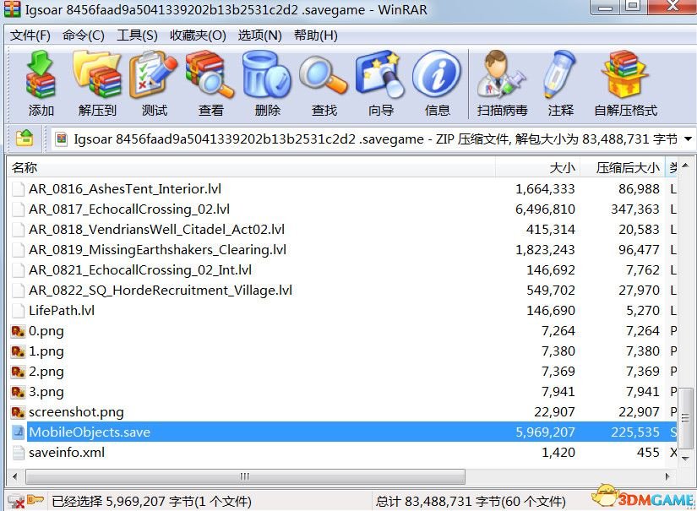Click the key icon in status bar
Viewport: 697px width, 511px height.
tap(35, 500)
